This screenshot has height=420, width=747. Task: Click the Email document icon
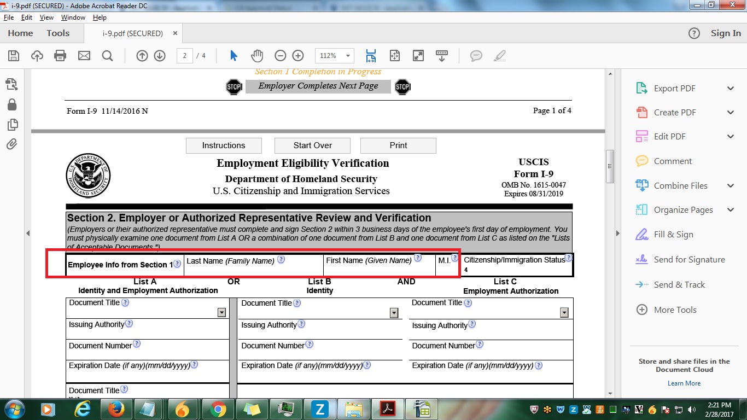point(83,55)
